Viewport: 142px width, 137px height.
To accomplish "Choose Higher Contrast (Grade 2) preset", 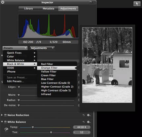I will click(57, 87).
